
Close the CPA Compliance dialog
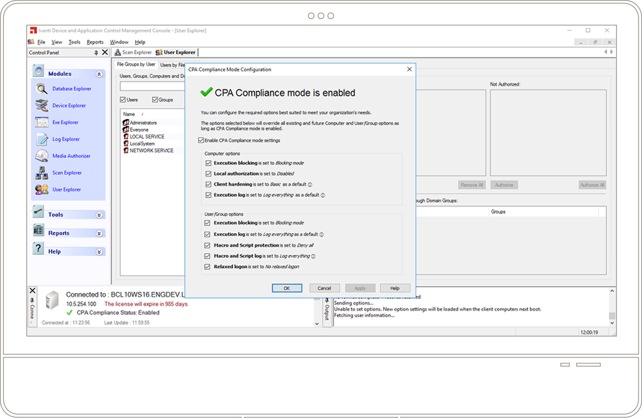point(409,69)
